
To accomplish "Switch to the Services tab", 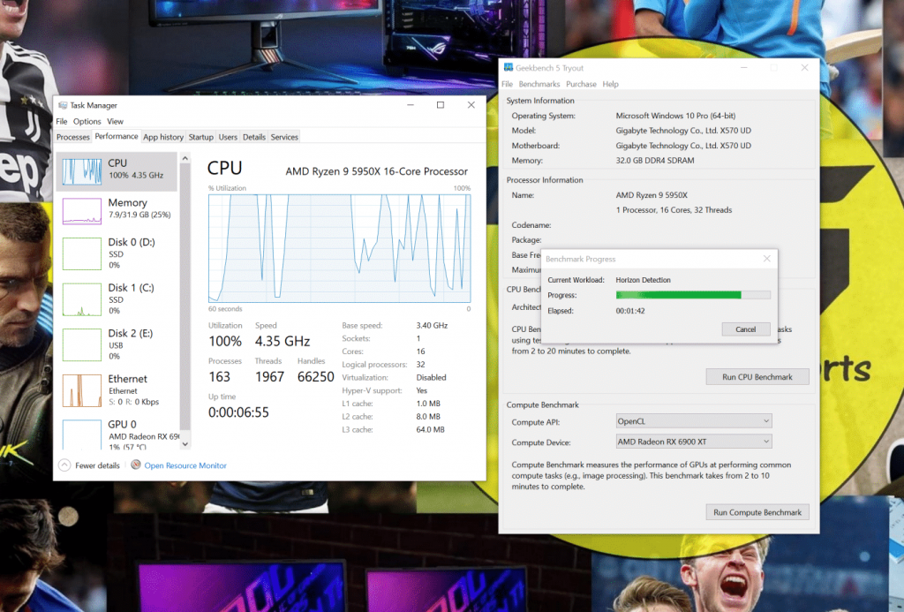I will (284, 137).
